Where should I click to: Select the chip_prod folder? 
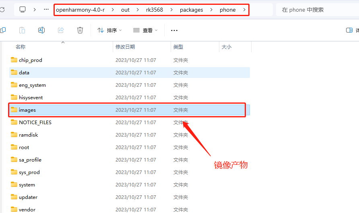click(x=130, y=60)
